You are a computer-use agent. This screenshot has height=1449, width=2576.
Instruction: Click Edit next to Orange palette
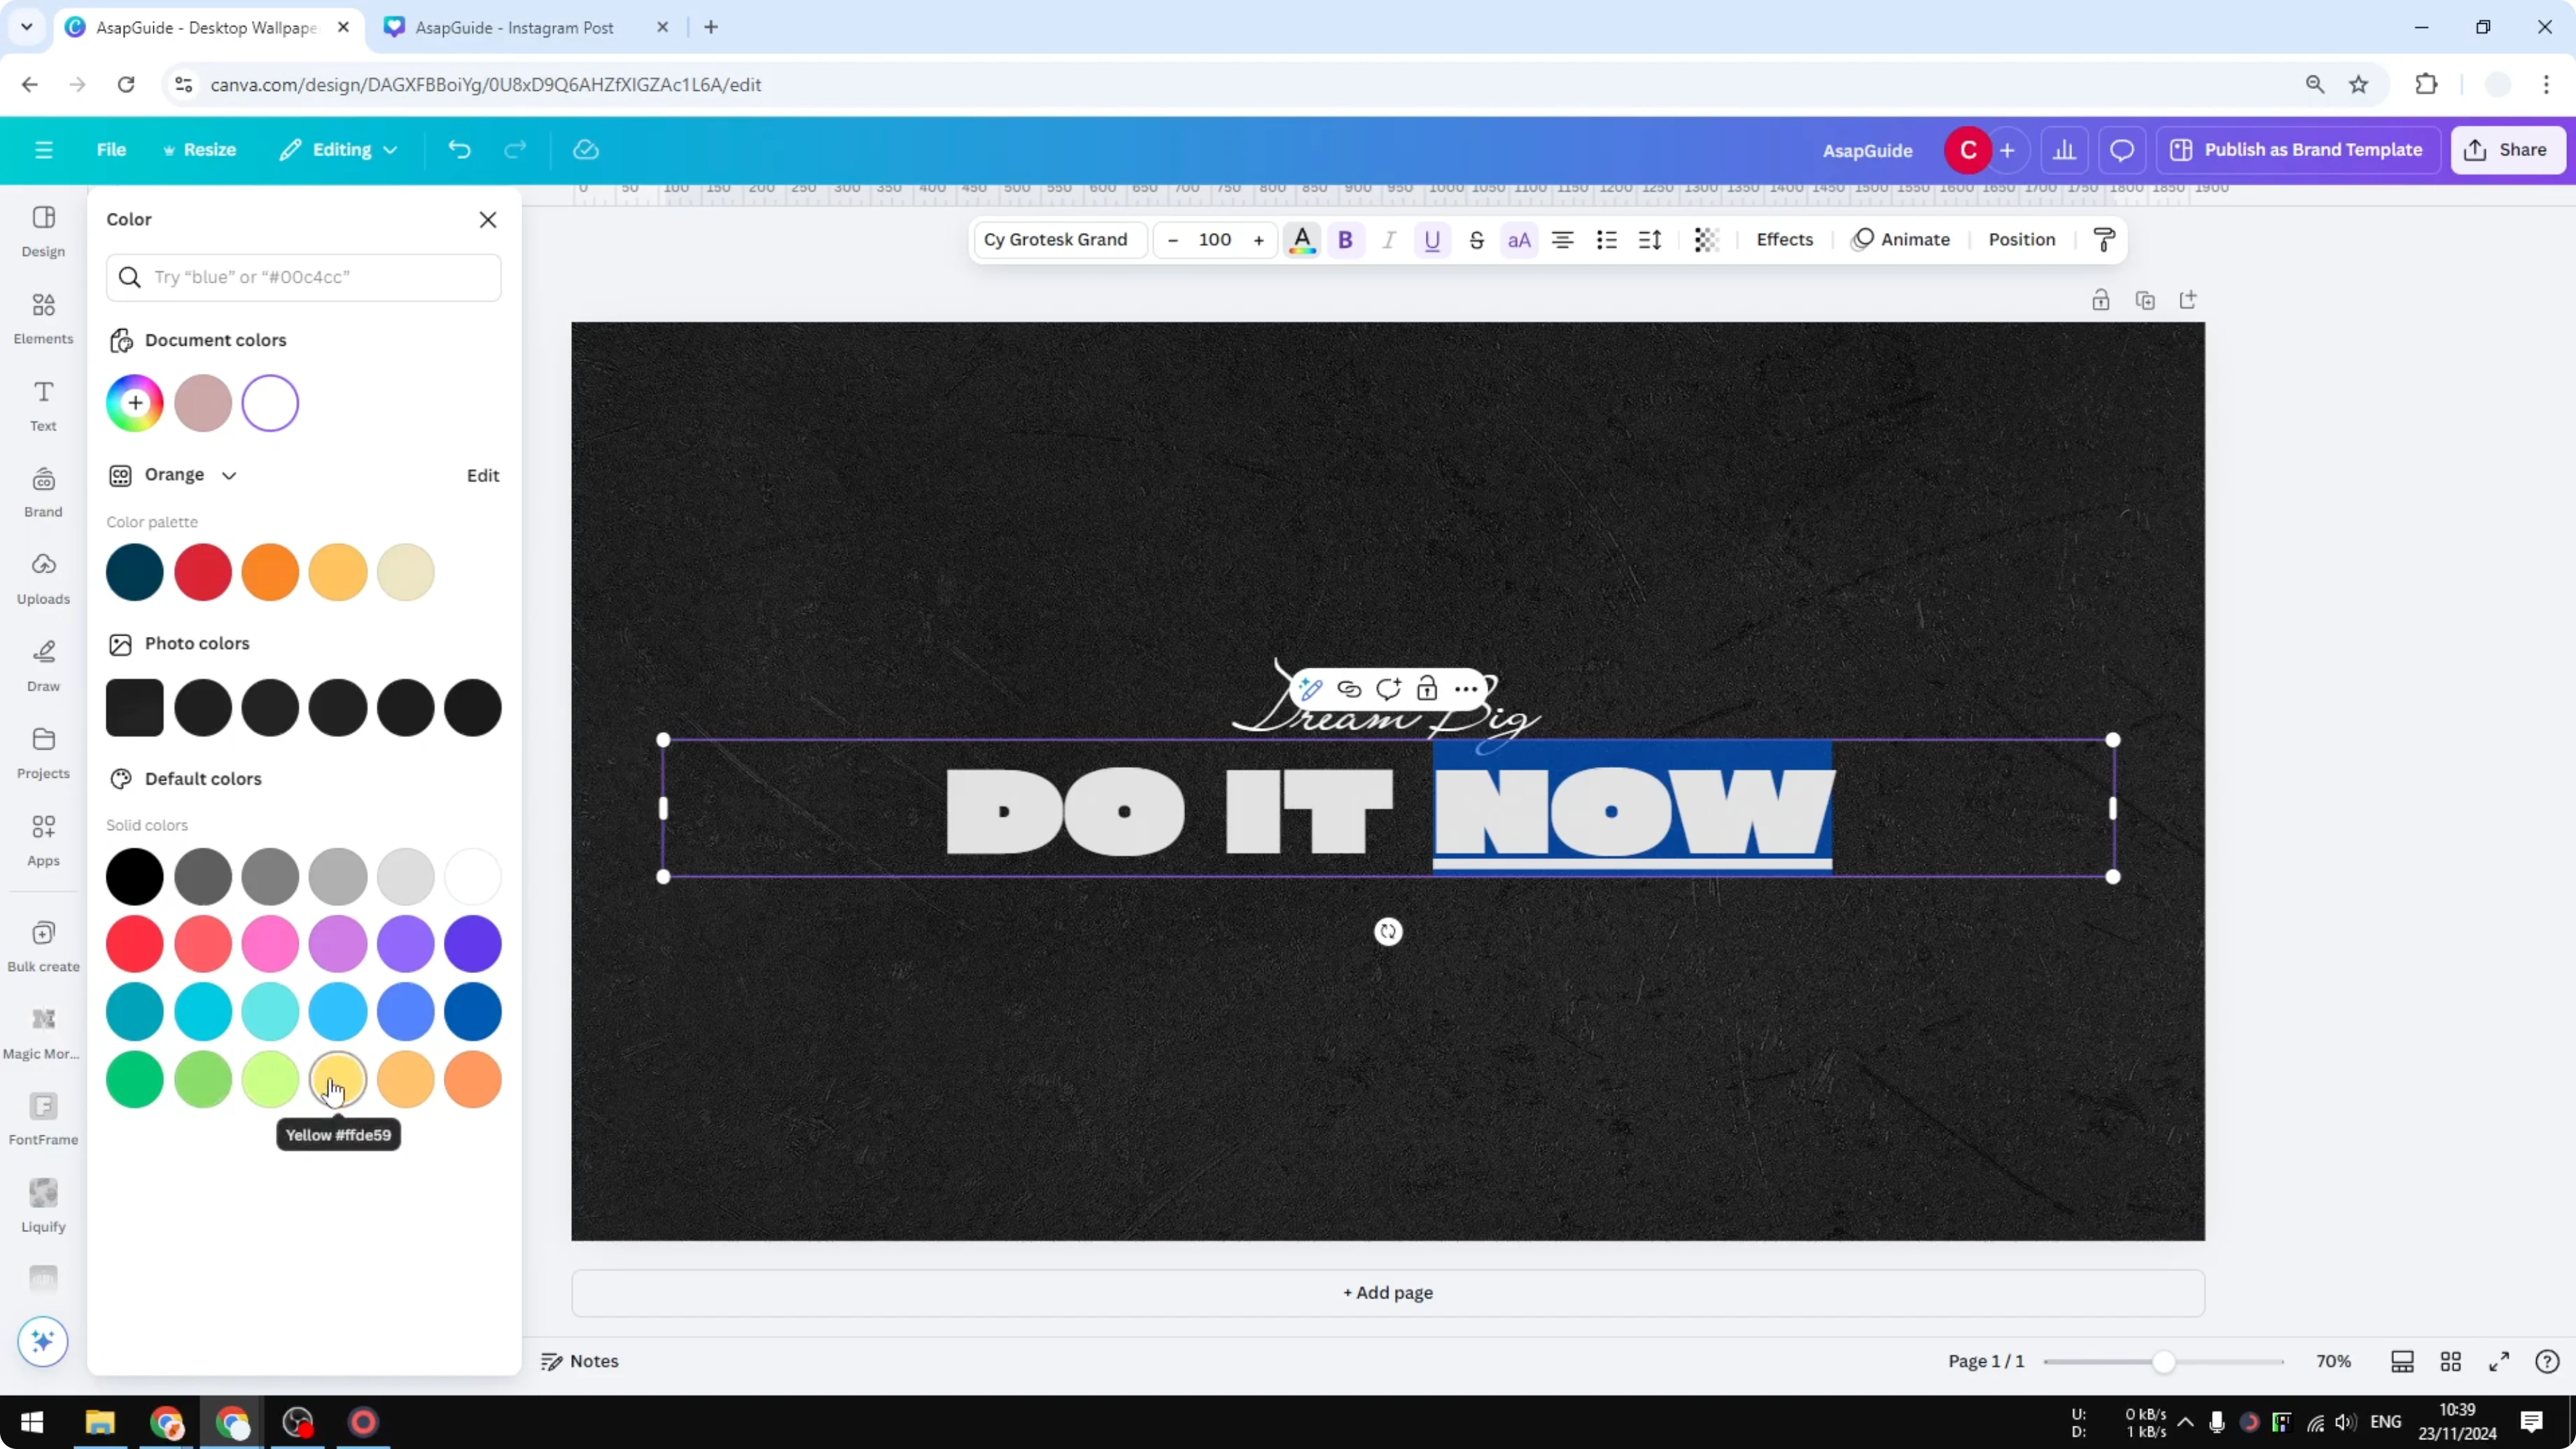click(483, 475)
